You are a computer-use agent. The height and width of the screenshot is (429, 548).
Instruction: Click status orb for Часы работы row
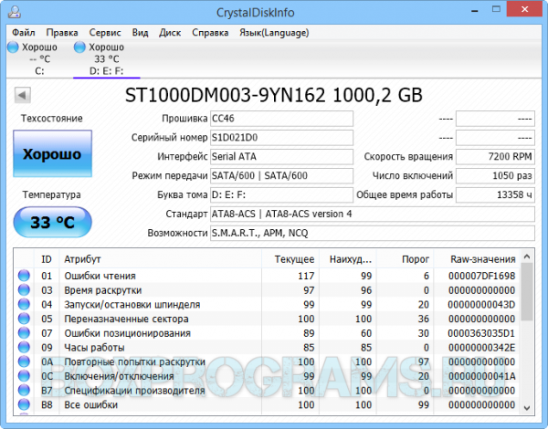(24, 347)
